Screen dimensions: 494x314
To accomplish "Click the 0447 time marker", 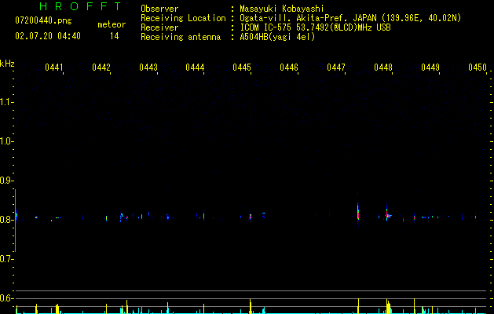I will 336,67.
